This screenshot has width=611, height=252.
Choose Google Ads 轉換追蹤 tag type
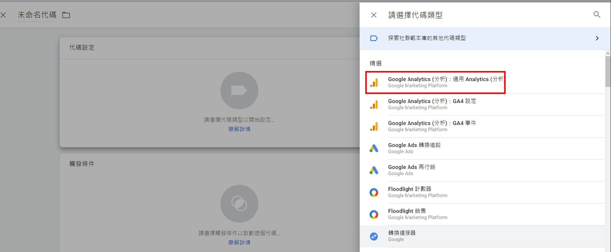pyautogui.click(x=482, y=148)
